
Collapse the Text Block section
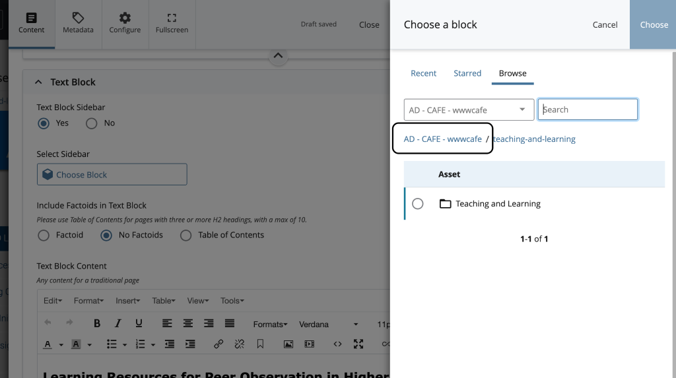(x=38, y=82)
